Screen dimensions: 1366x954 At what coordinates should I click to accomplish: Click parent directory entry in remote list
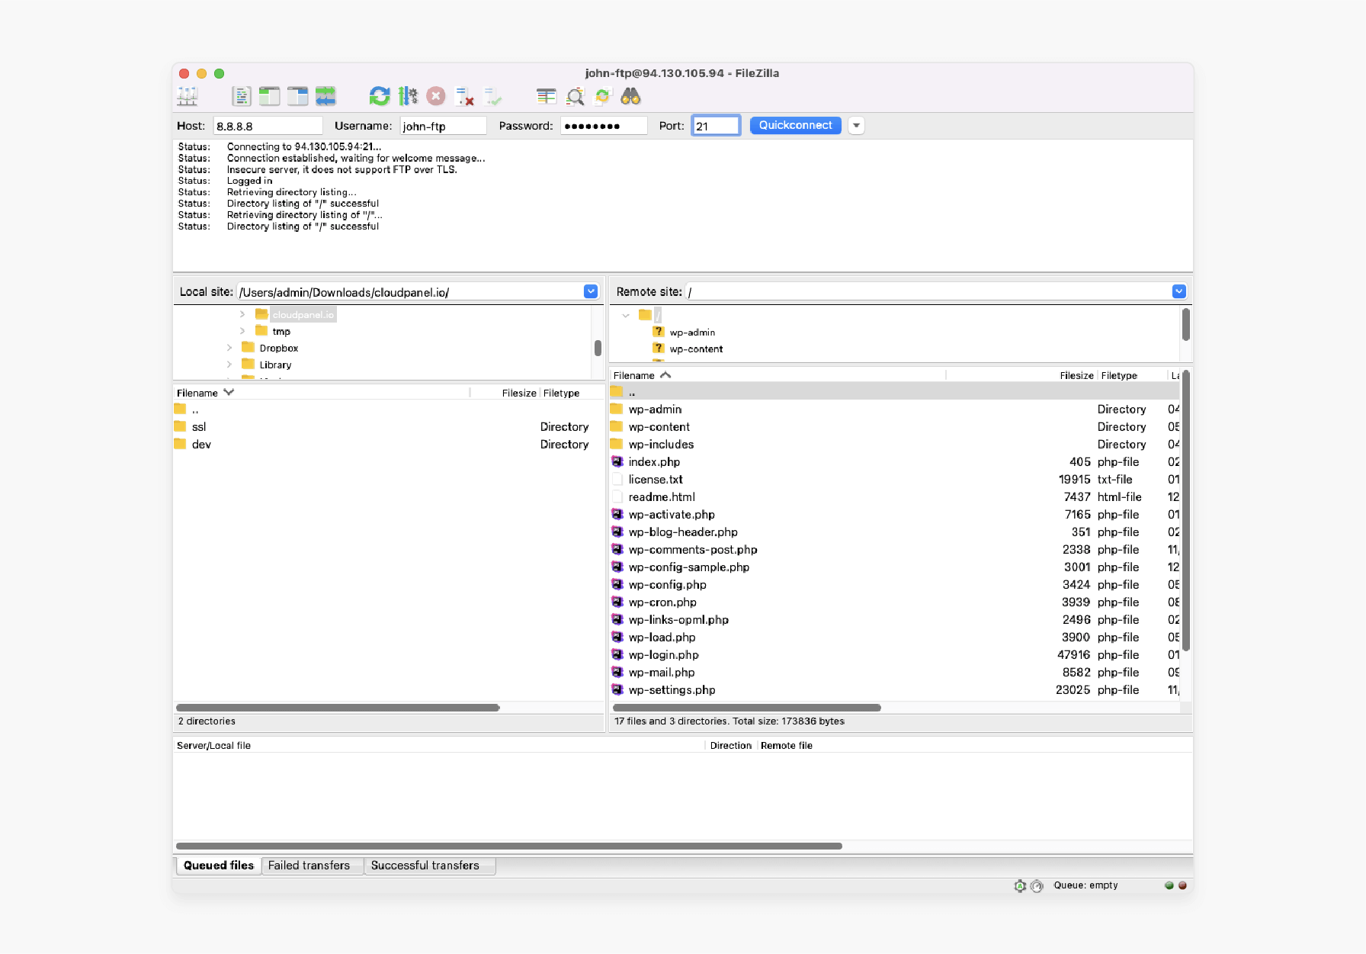point(895,391)
